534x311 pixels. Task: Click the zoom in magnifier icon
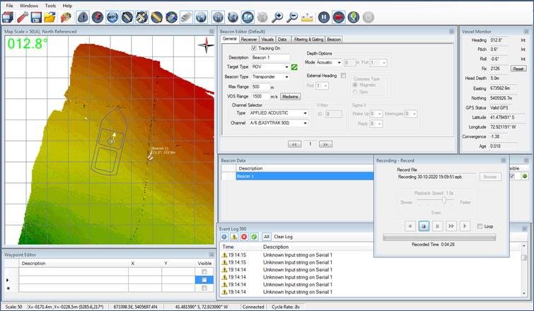(278, 16)
